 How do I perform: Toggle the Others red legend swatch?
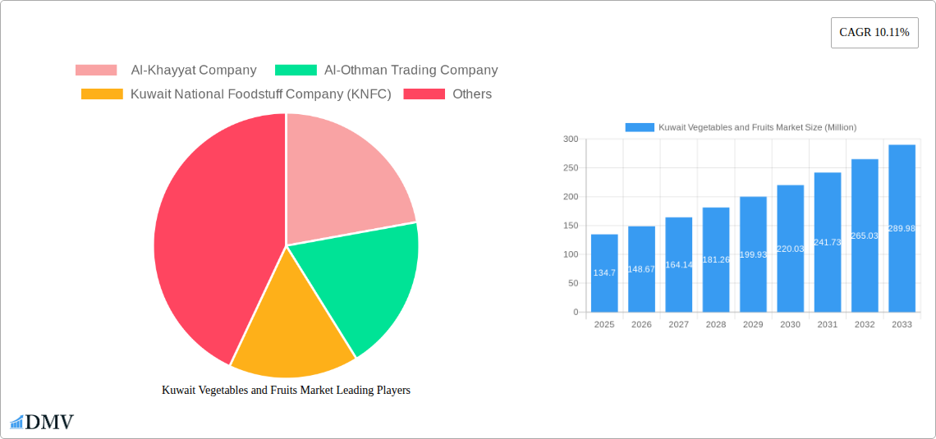click(x=424, y=94)
